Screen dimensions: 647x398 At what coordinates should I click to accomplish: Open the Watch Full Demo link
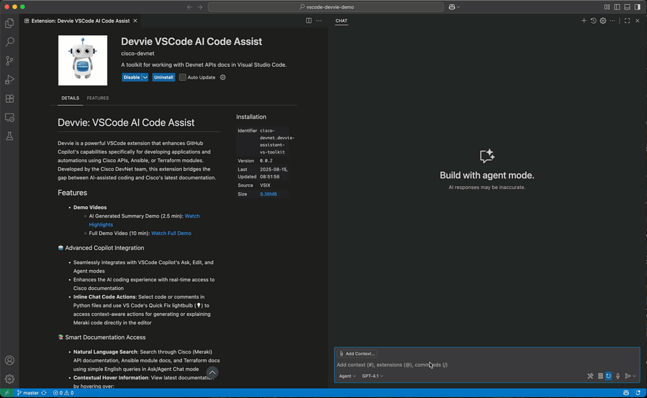171,233
